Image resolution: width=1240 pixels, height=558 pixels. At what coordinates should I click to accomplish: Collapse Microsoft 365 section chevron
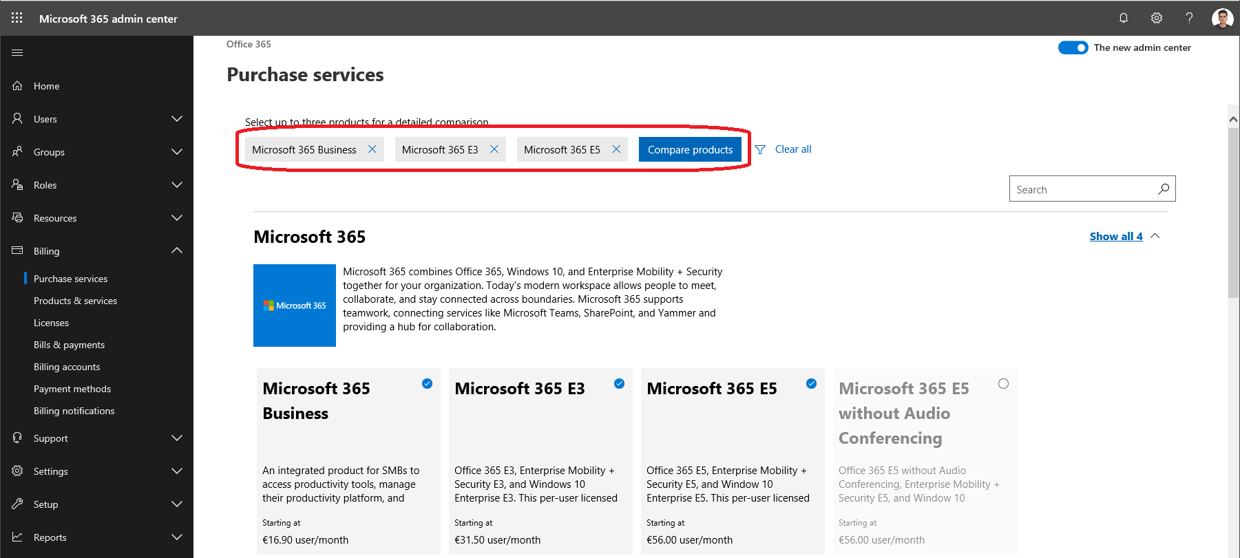[1155, 236]
